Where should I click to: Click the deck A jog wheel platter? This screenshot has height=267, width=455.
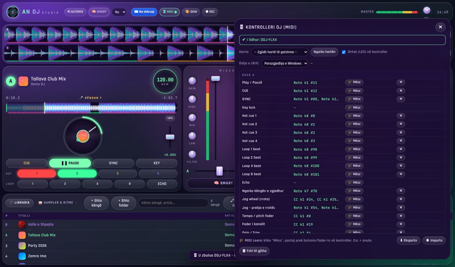point(83,136)
